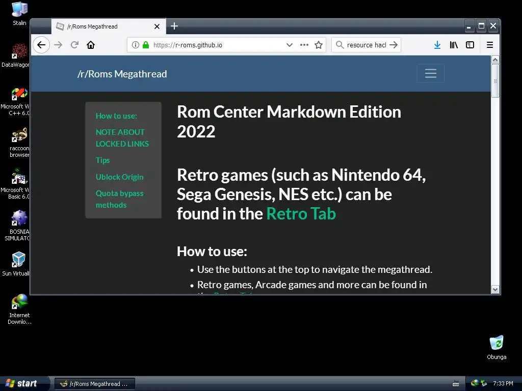The image size is (522, 391).
Task: Click the vertical scrollbar thumb
Action: pyautogui.click(x=495, y=81)
